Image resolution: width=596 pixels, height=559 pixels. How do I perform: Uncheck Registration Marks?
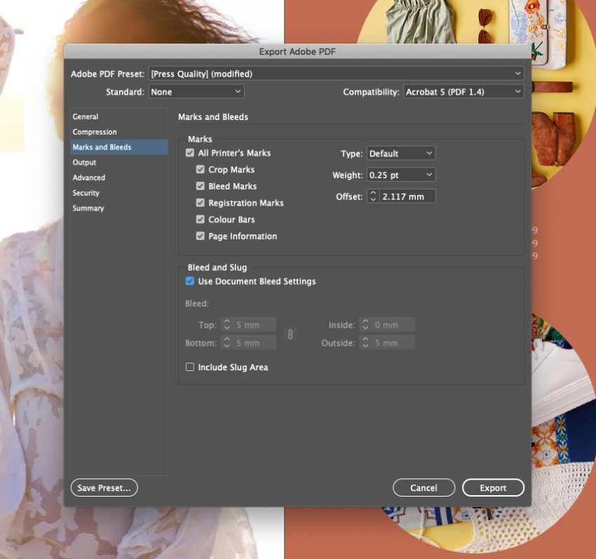click(x=201, y=203)
